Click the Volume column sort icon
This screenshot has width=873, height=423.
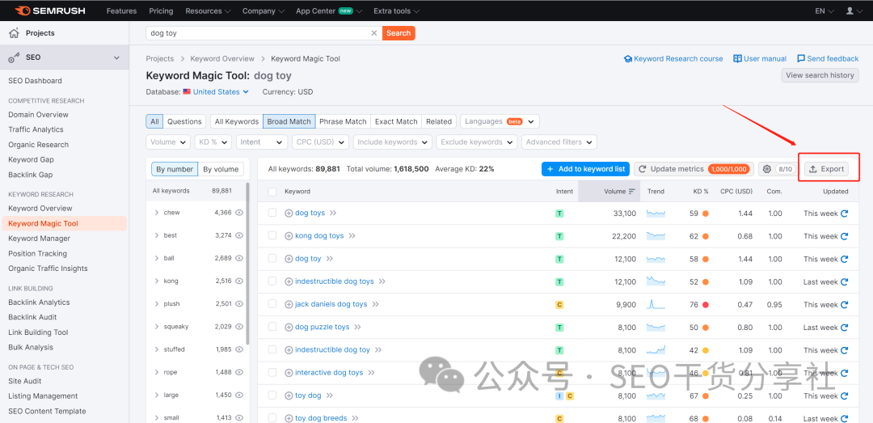(x=632, y=191)
